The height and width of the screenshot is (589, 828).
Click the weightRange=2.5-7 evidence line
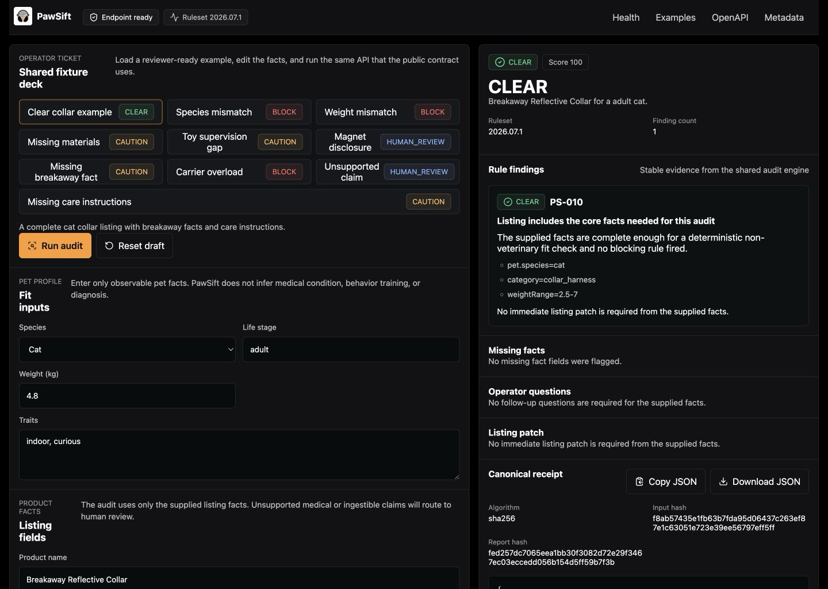tap(542, 294)
